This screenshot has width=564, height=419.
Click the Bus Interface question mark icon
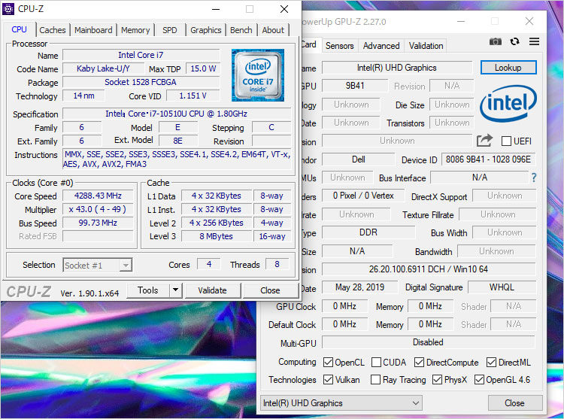tap(534, 178)
